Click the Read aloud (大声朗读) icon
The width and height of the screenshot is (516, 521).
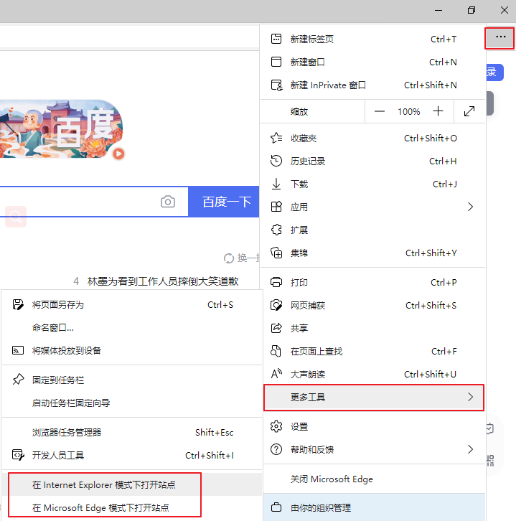276,374
